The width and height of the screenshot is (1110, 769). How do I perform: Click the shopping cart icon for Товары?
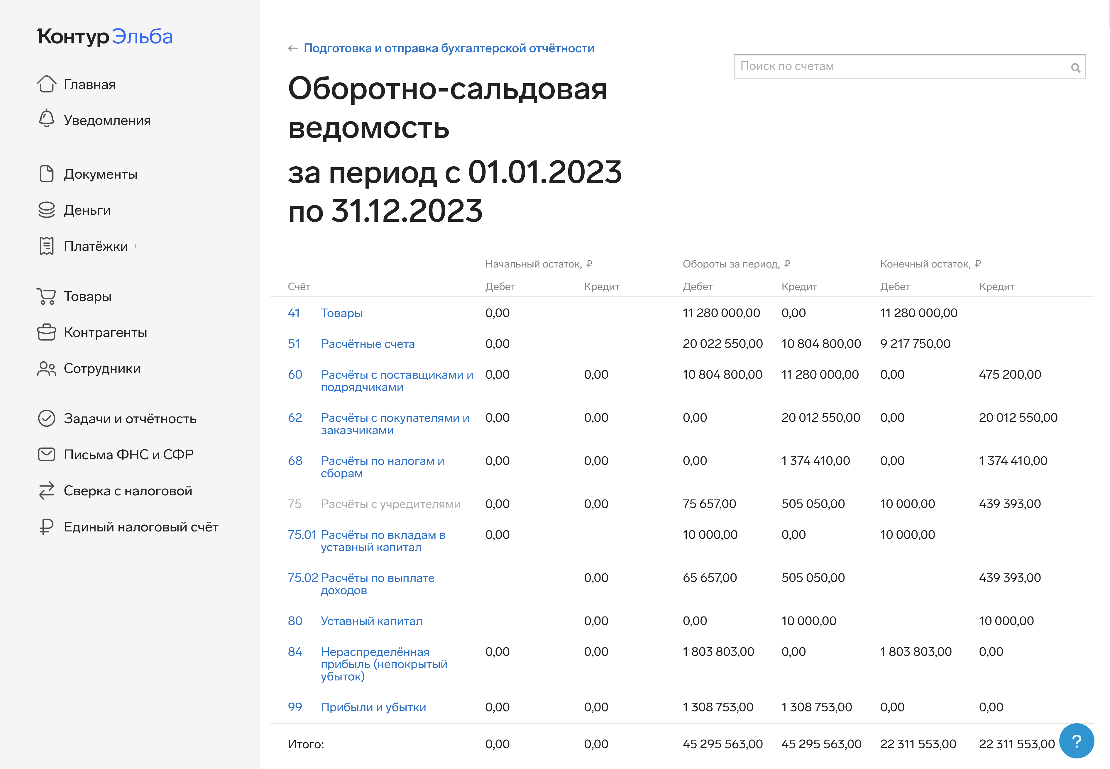(x=46, y=296)
